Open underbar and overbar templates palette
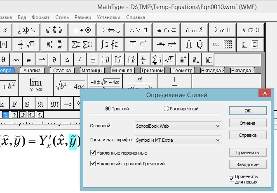Image resolution: width=277 pixels, height=193 pixels. (x=138, y=44)
